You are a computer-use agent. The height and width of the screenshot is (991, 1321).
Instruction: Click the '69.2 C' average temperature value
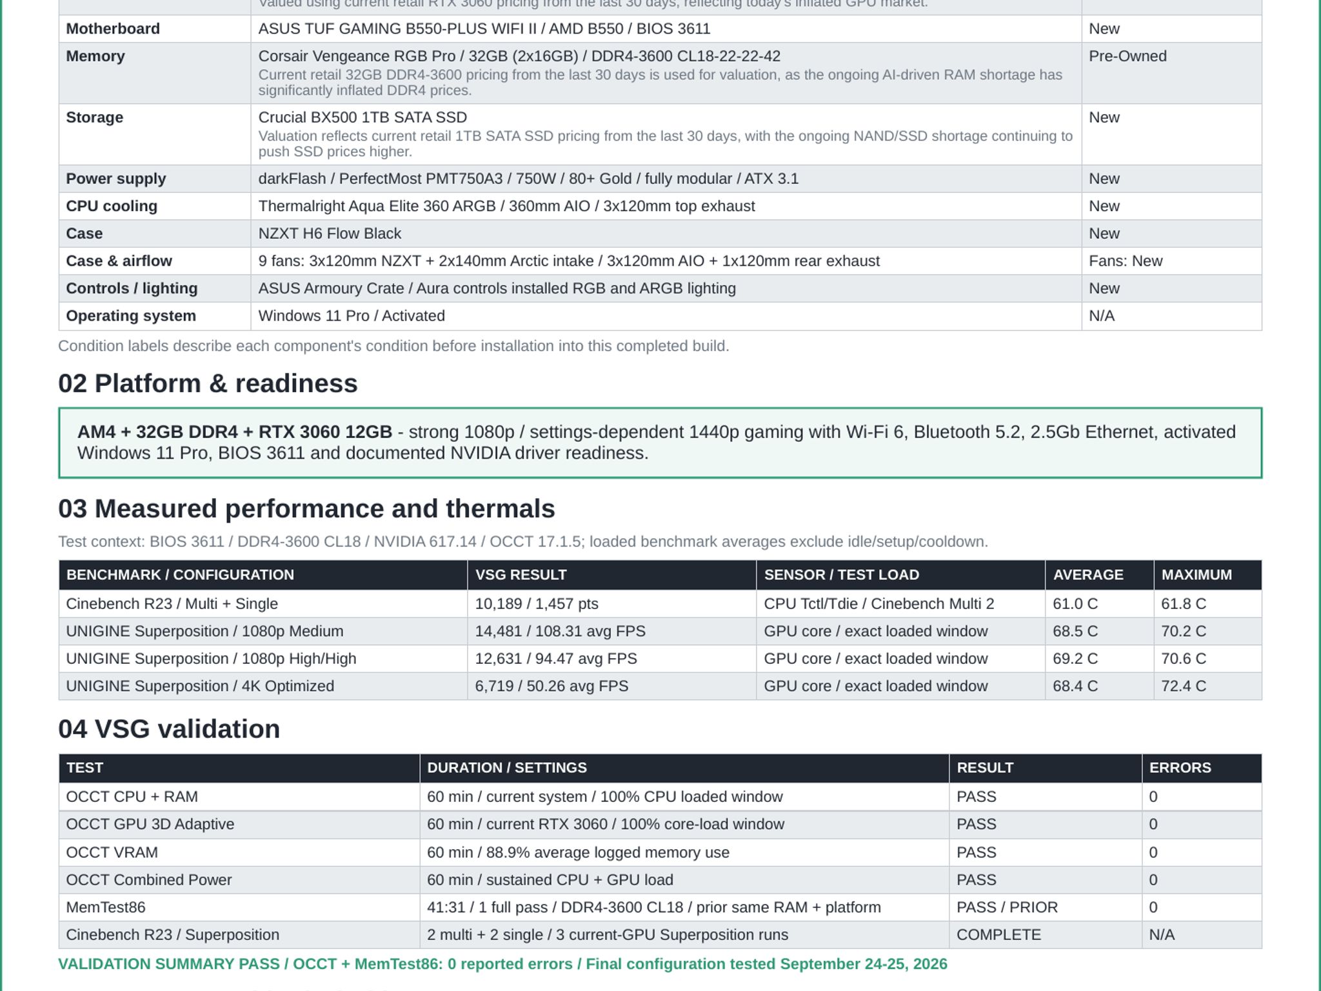coord(1075,659)
